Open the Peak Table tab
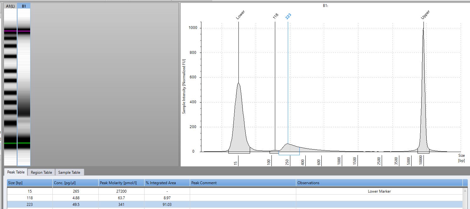This screenshot has width=470, height=209. click(15, 172)
